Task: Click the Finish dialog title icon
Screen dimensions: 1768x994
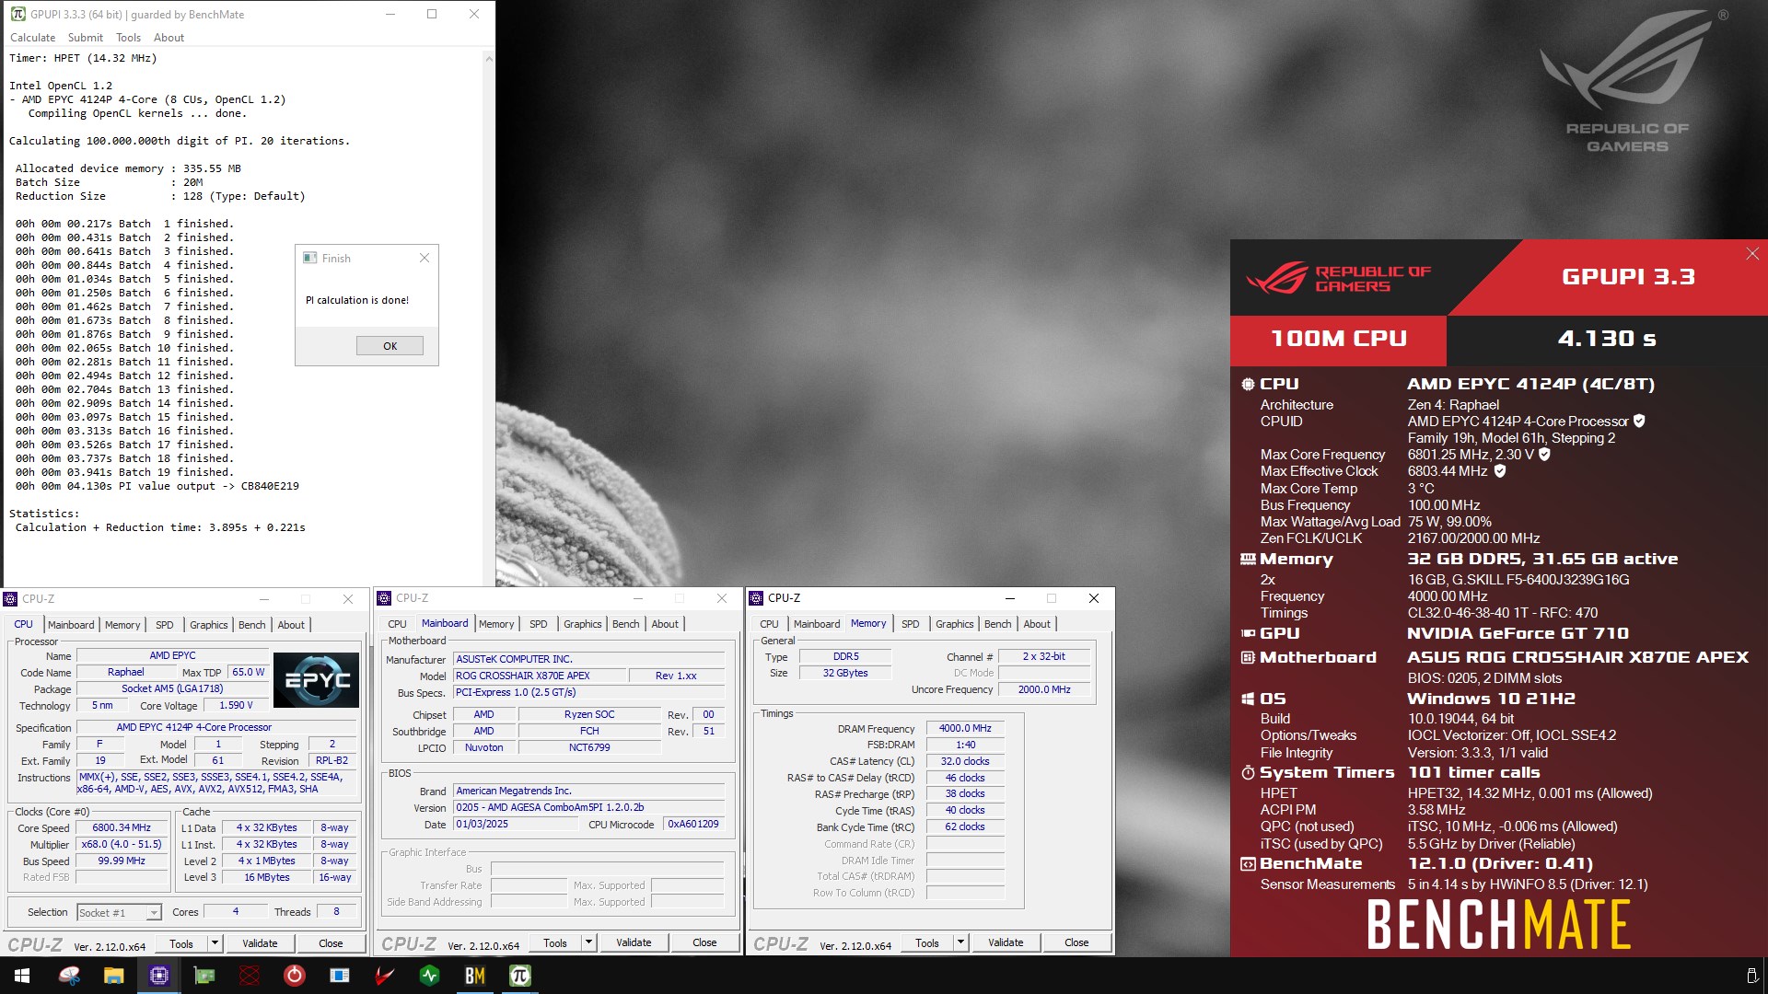Action: pyautogui.click(x=310, y=259)
